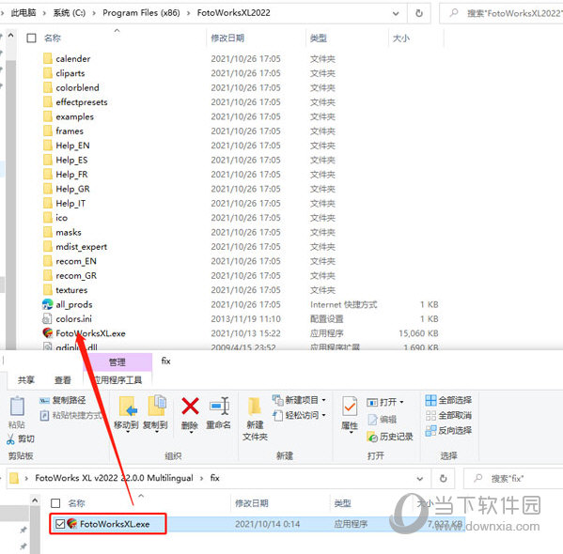
Task: Expand the chevron after Program Files (x86)
Action: (189, 13)
